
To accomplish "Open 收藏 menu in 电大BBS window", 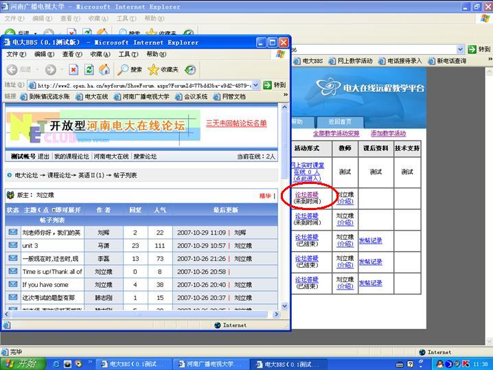I will click(x=100, y=54).
